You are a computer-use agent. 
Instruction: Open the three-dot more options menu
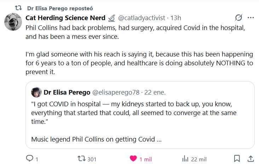(251, 18)
